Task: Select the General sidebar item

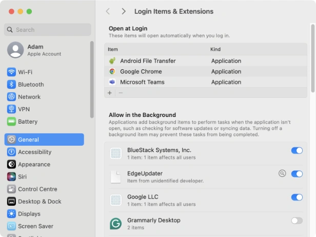Action: click(x=44, y=140)
